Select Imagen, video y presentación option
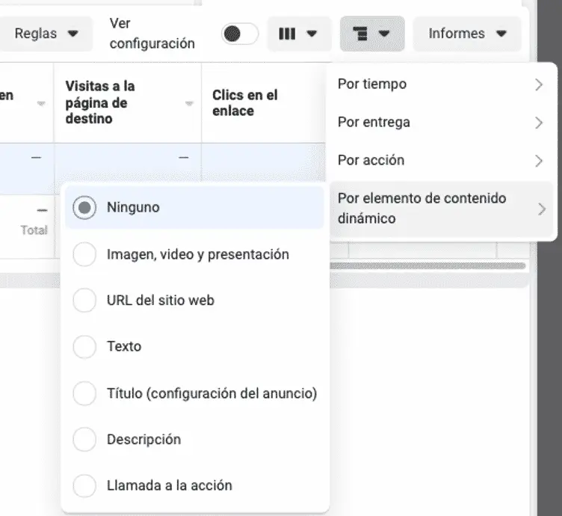The height and width of the screenshot is (516, 562). pos(194,254)
